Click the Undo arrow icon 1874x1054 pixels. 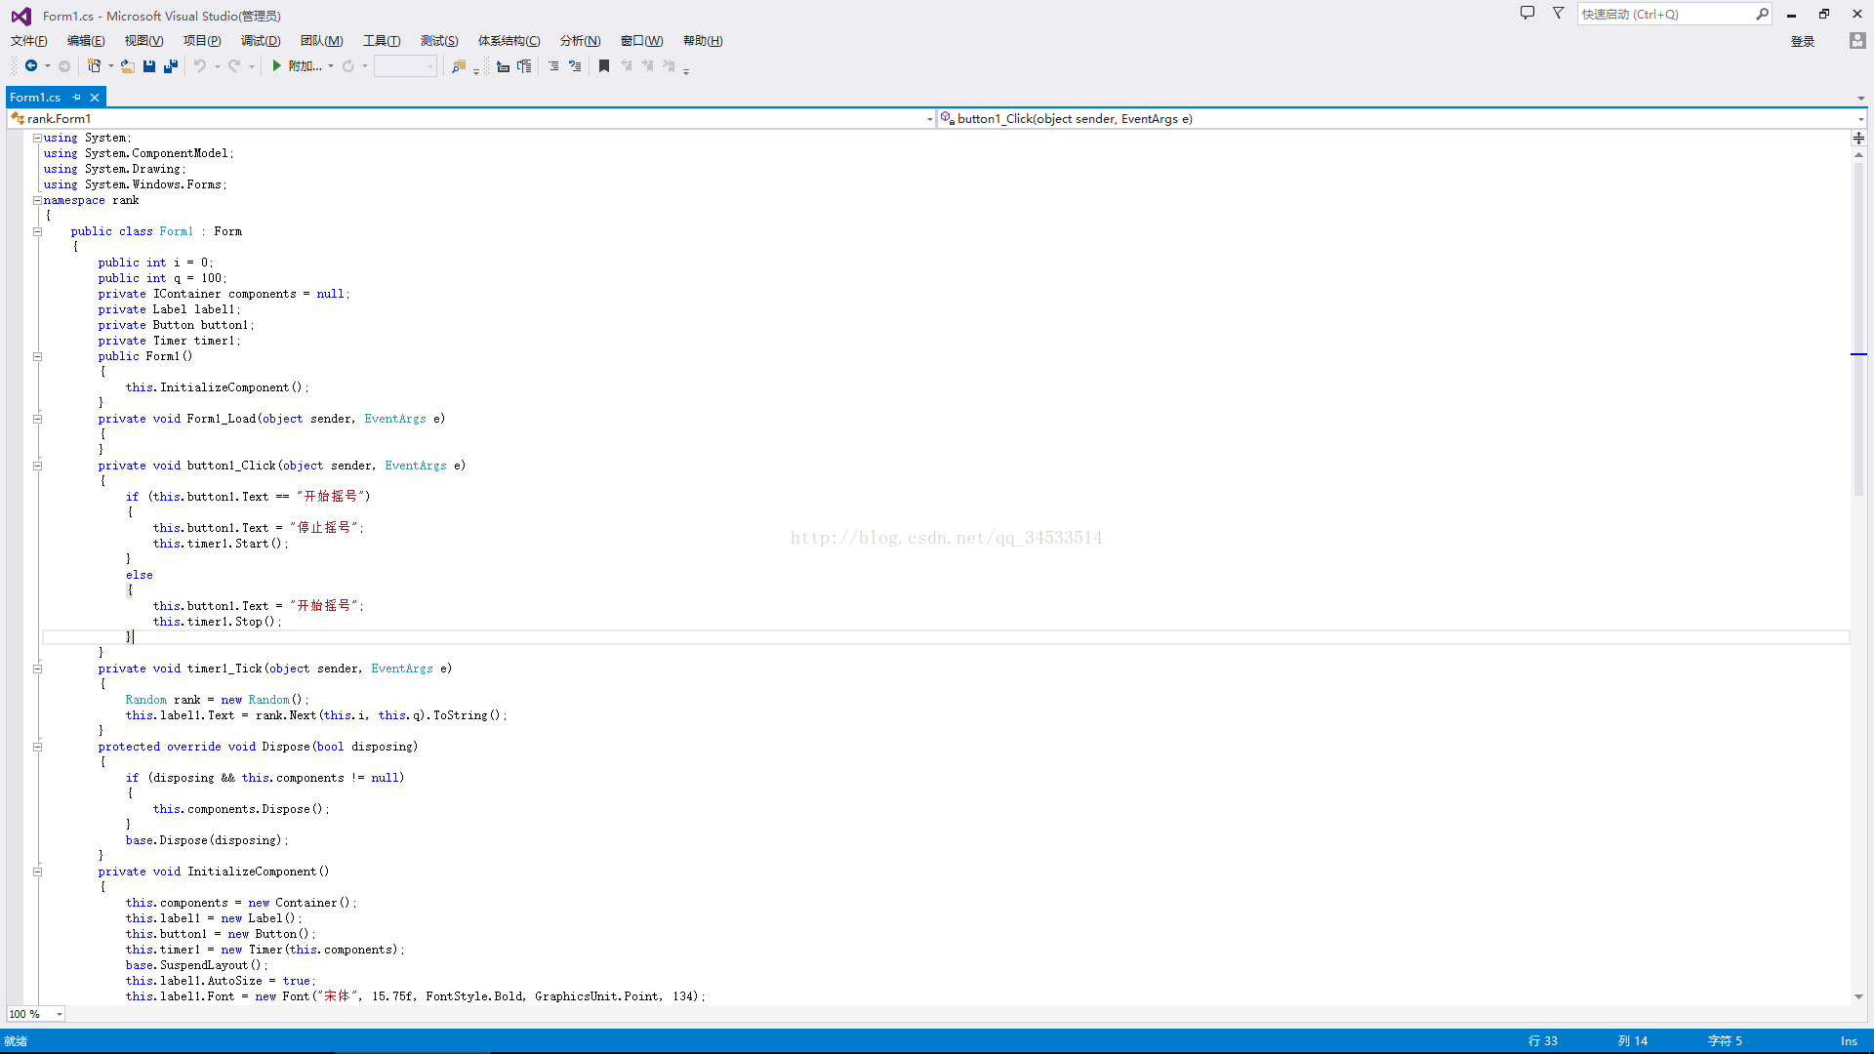click(x=200, y=66)
